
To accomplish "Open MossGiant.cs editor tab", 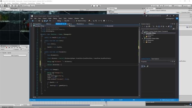I will (x=80, y=24).
